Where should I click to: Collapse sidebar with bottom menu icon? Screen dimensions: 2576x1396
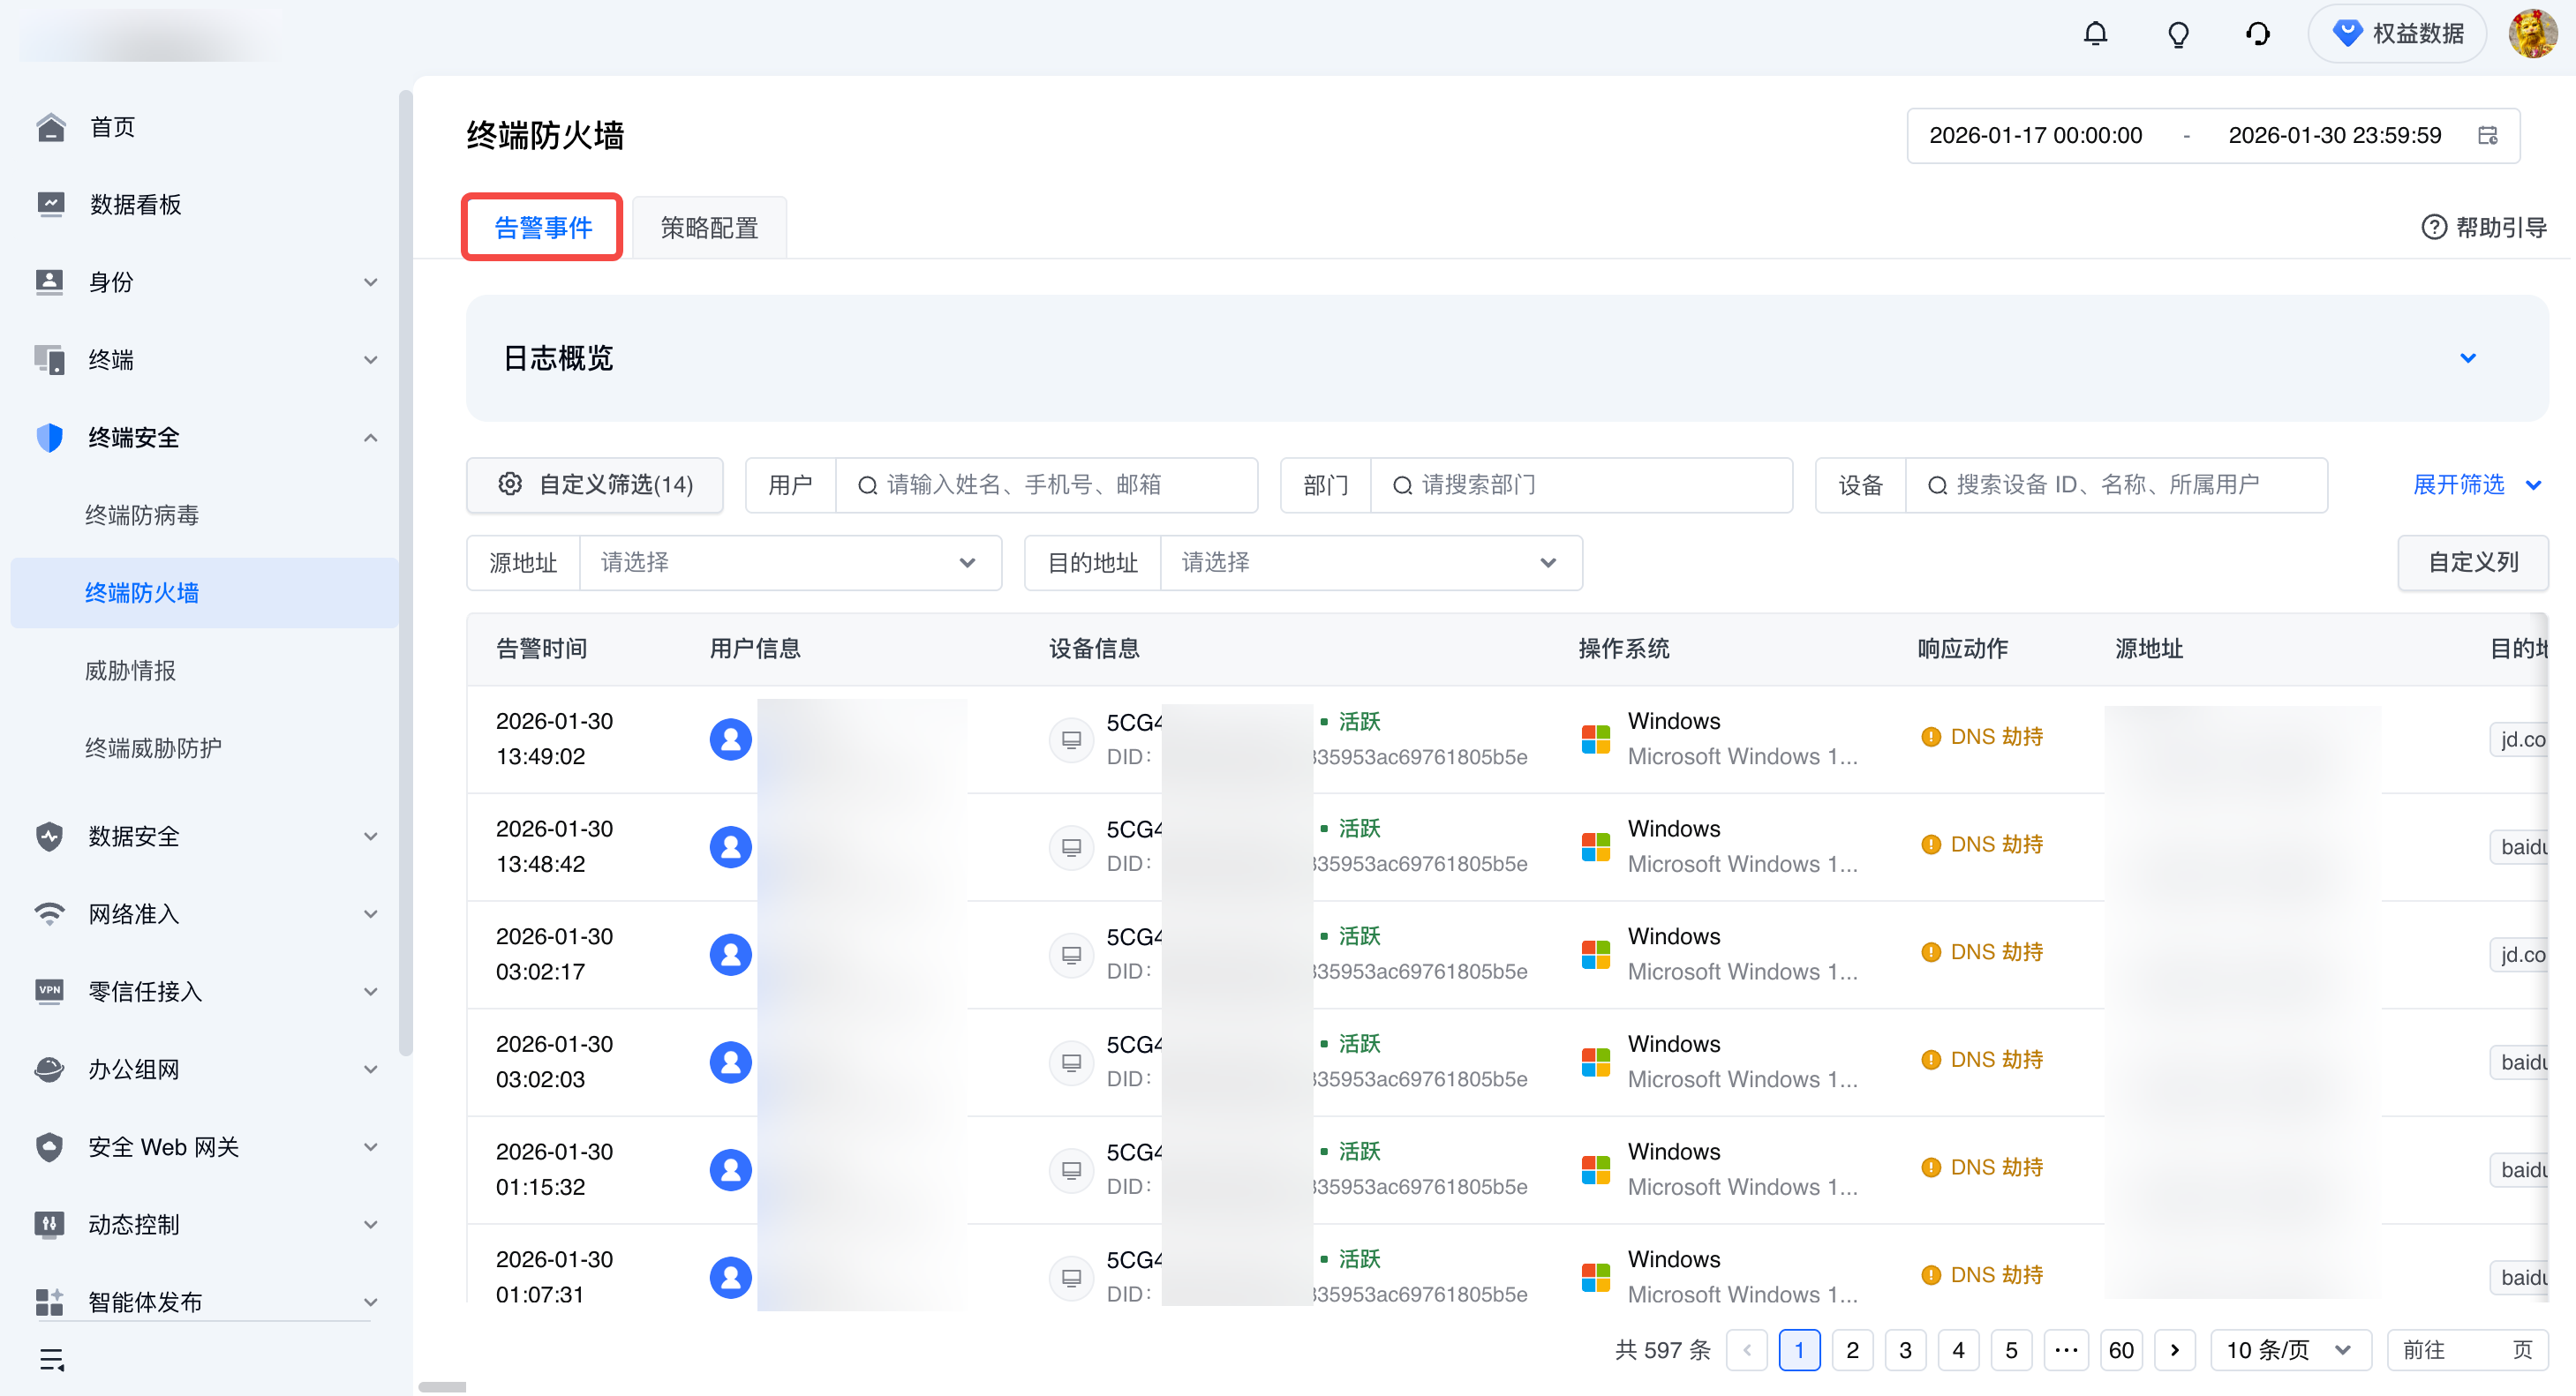pos(51,1360)
